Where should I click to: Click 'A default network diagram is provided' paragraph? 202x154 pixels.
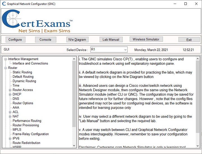click(136, 74)
